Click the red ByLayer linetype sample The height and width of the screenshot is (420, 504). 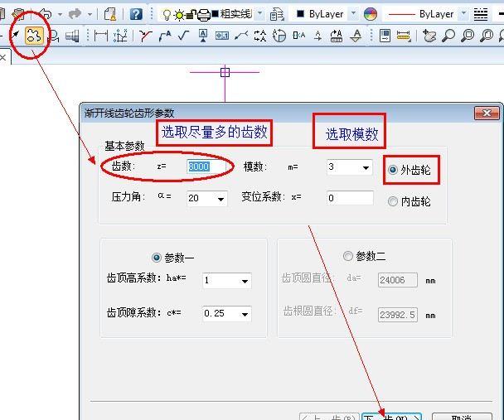[x=402, y=14]
